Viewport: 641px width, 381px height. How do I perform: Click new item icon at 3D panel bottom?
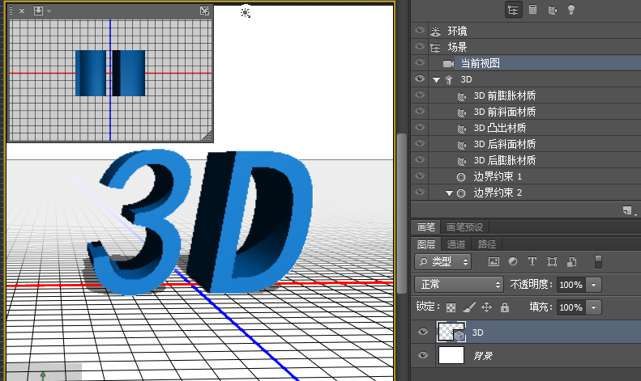[x=627, y=210]
